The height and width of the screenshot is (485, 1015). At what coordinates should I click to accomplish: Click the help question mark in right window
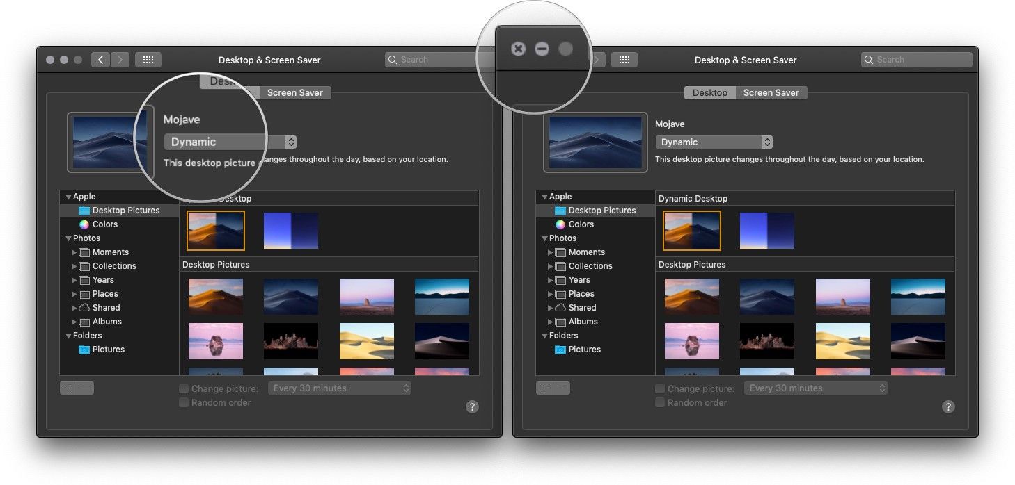coord(948,407)
